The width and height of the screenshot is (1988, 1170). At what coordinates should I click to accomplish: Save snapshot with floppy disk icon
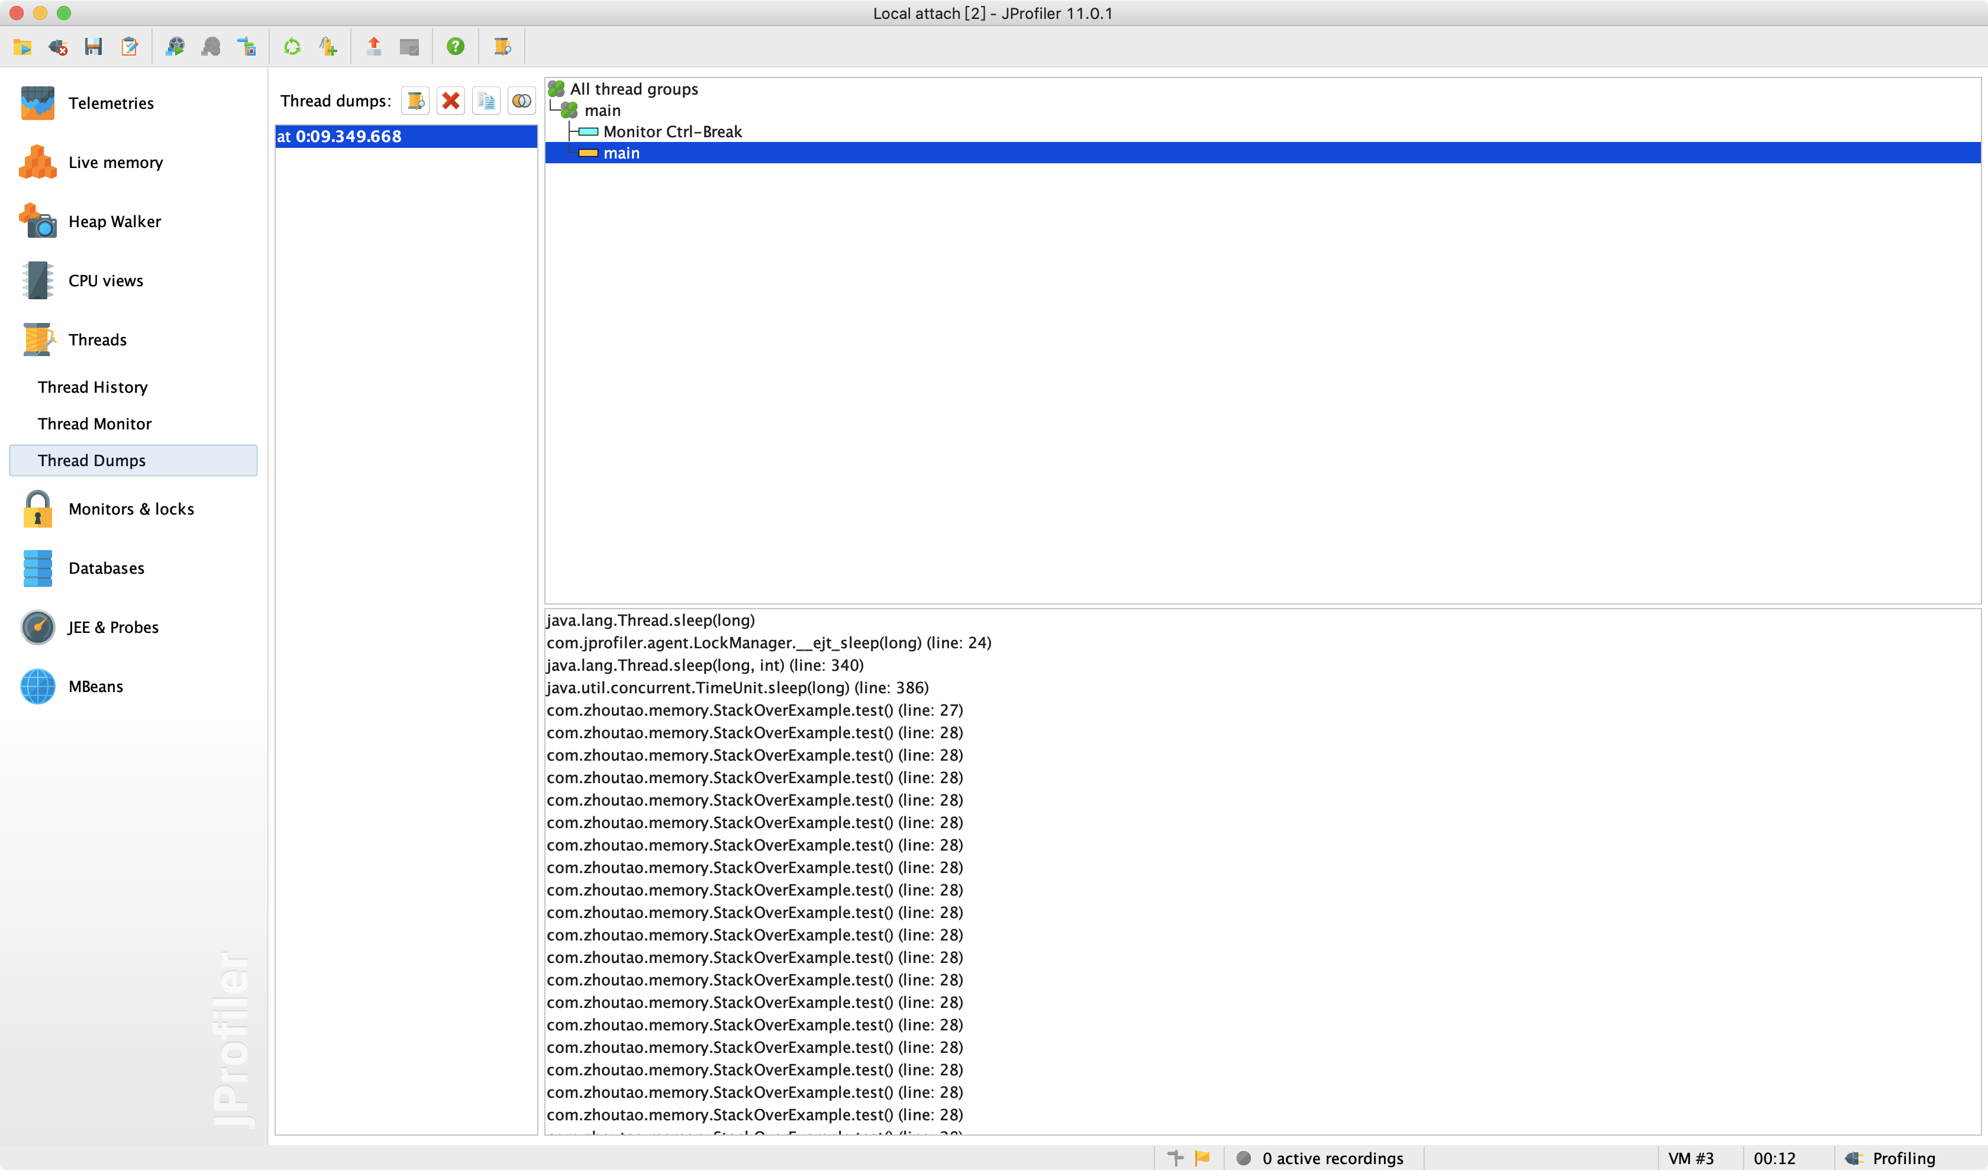[x=93, y=47]
